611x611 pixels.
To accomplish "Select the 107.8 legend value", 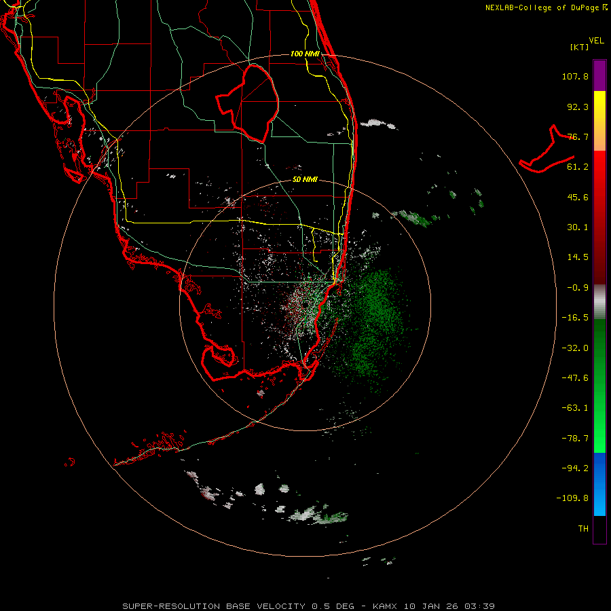I will [575, 76].
